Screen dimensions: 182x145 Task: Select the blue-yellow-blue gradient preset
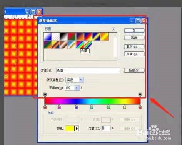pyautogui.click(x=96, y=37)
